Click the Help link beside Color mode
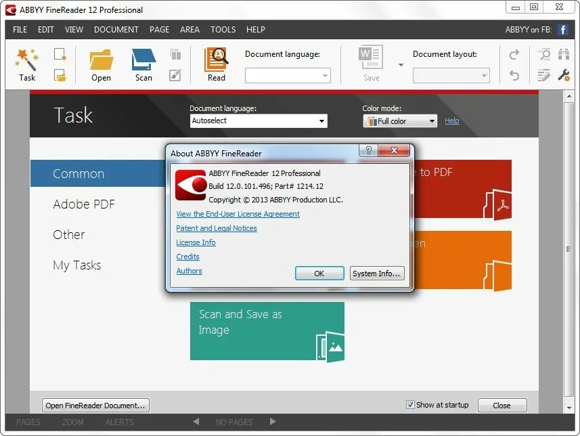This screenshot has height=436, width=580. pyautogui.click(x=451, y=121)
